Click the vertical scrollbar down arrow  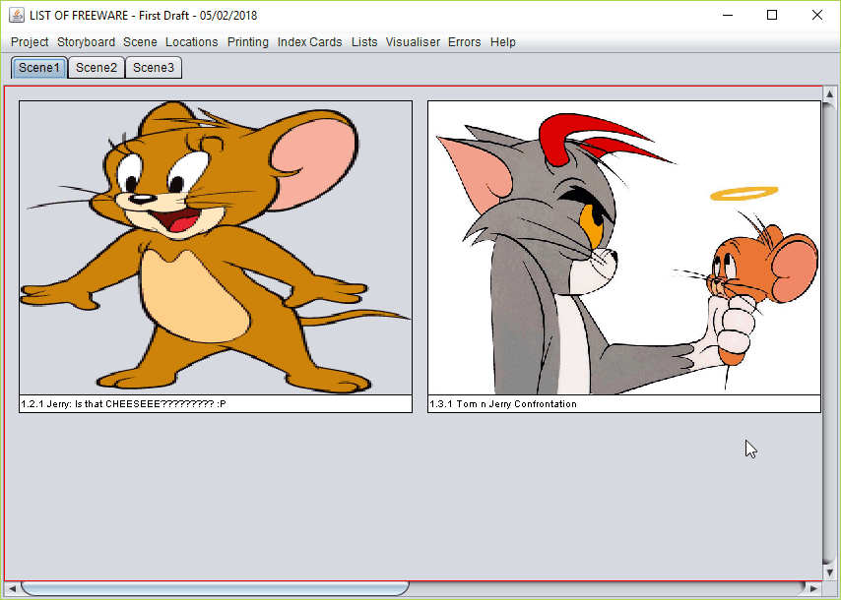tap(830, 572)
